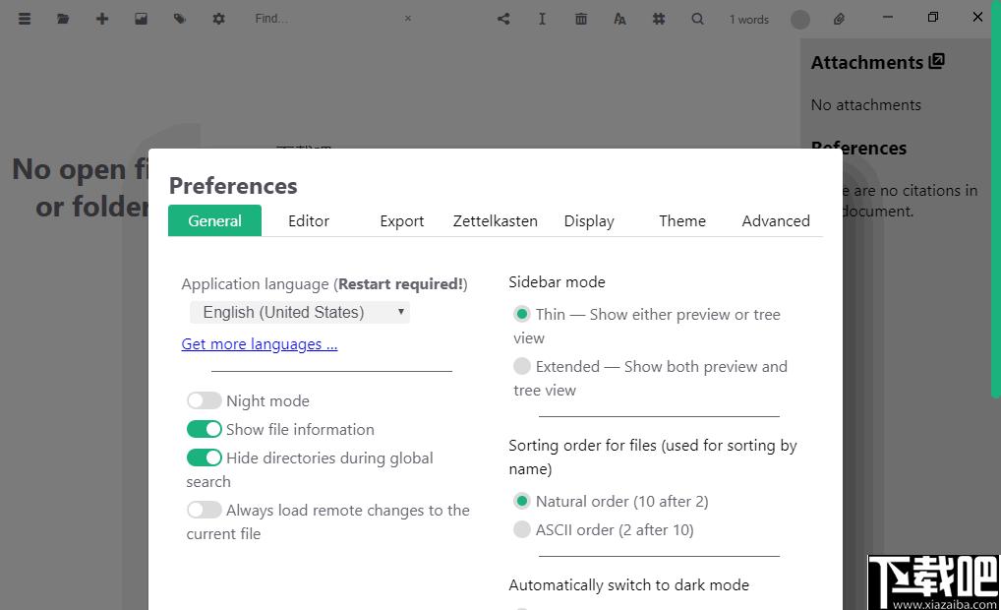Click the magnifier search icon
The width and height of the screenshot is (1001, 610).
tap(698, 19)
